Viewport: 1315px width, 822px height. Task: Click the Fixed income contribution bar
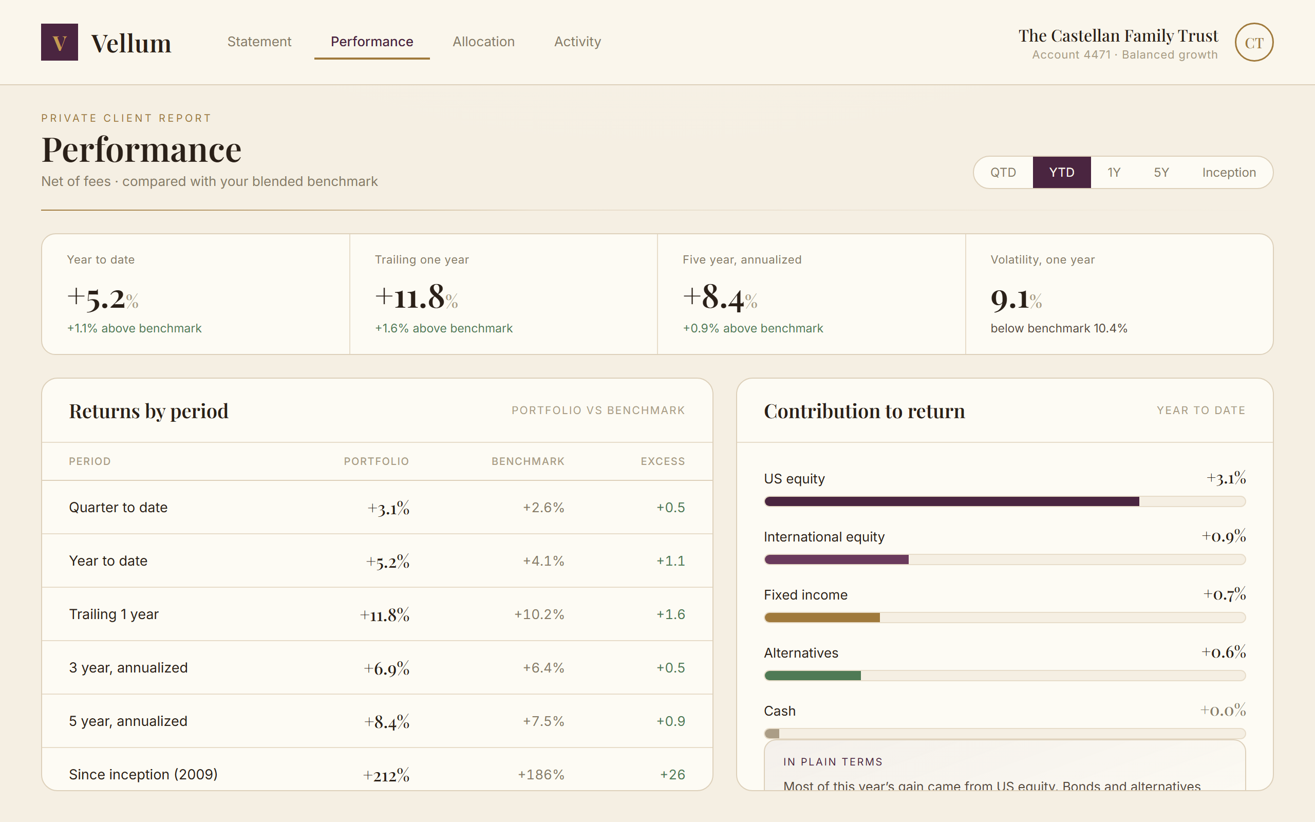coord(1005,618)
